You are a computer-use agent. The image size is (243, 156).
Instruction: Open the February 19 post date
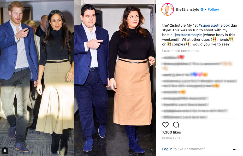[171, 138]
